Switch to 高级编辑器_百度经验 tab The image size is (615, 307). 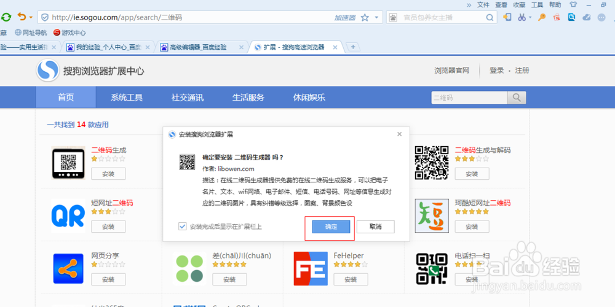pyautogui.click(x=202, y=47)
